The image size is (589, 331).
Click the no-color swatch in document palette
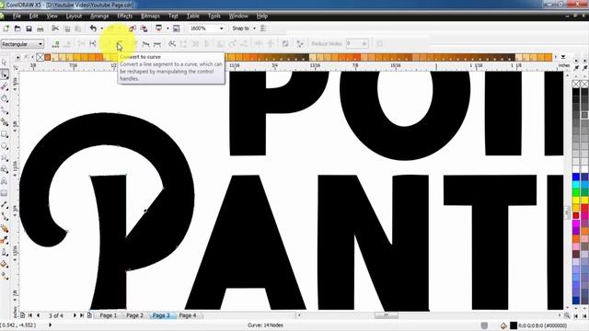[40, 57]
